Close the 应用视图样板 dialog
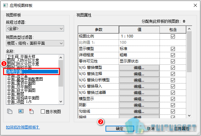 [195, 5]
